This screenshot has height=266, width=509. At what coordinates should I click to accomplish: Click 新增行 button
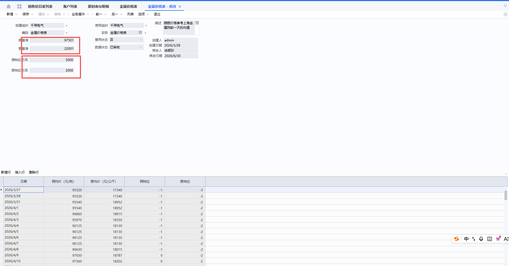(x=6, y=172)
